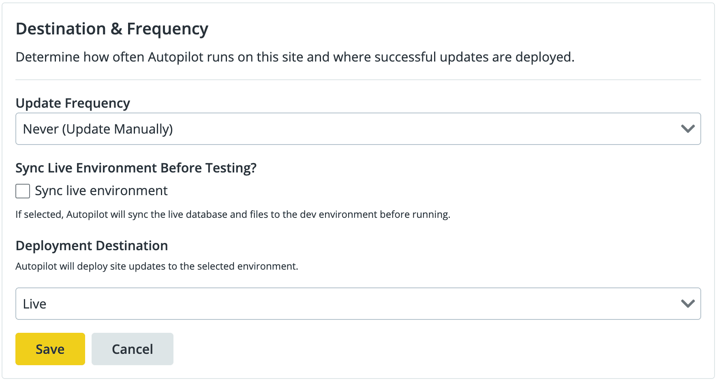Click the 'Live' destination value text
This screenshot has height=383, width=719.
[34, 304]
